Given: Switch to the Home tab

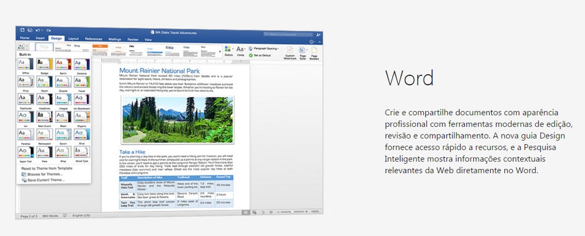Looking at the screenshot, I should 25,38.
